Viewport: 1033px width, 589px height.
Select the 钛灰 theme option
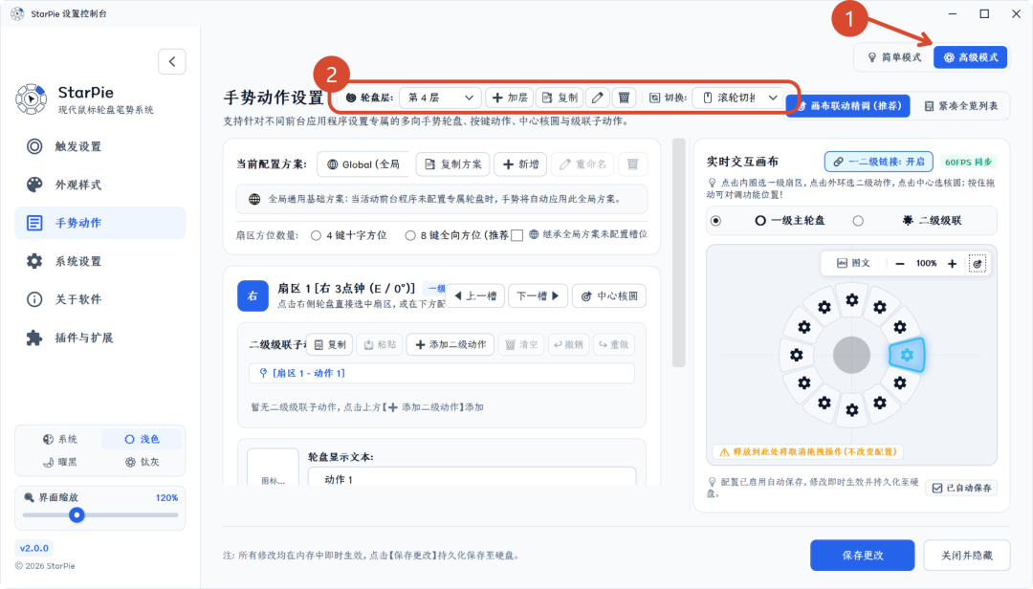[x=142, y=463]
